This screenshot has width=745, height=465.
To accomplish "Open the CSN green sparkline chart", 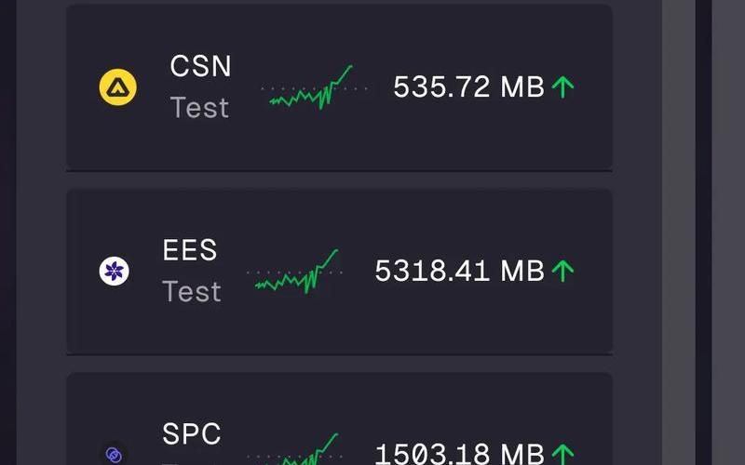I will point(314,87).
